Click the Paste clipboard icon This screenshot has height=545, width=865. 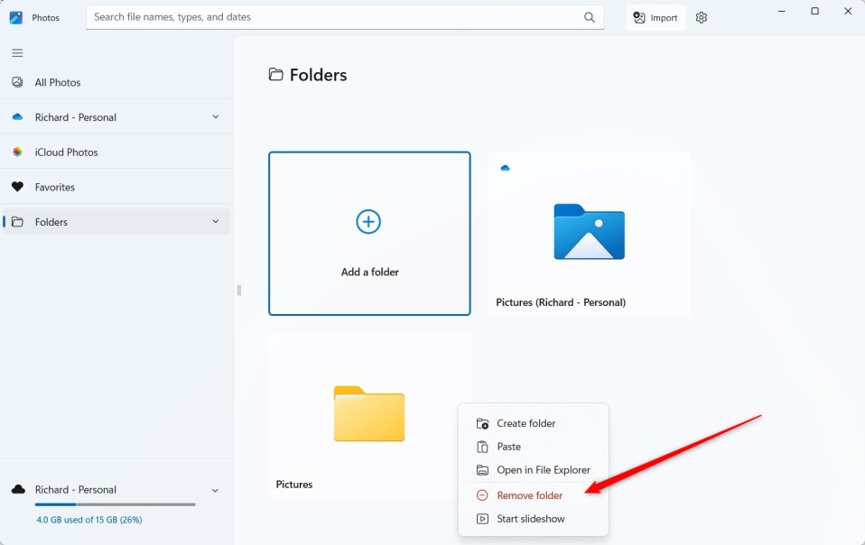pos(482,447)
